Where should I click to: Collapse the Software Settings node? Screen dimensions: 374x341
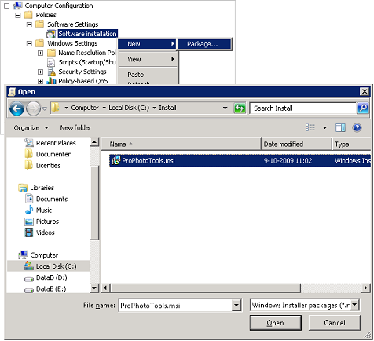pyautogui.click(x=29, y=24)
